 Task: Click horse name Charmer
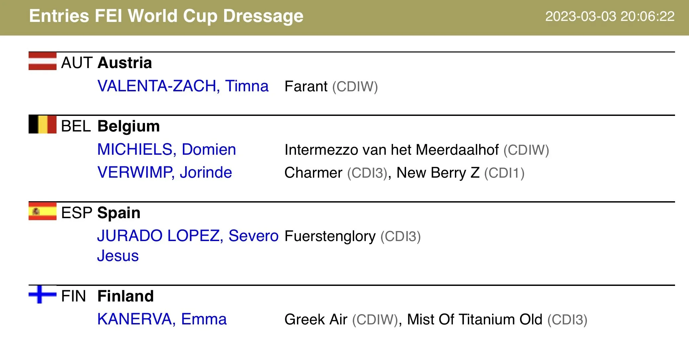(313, 173)
